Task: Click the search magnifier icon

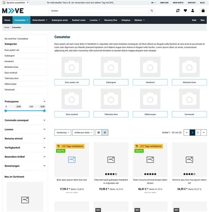Action: click(152, 11)
